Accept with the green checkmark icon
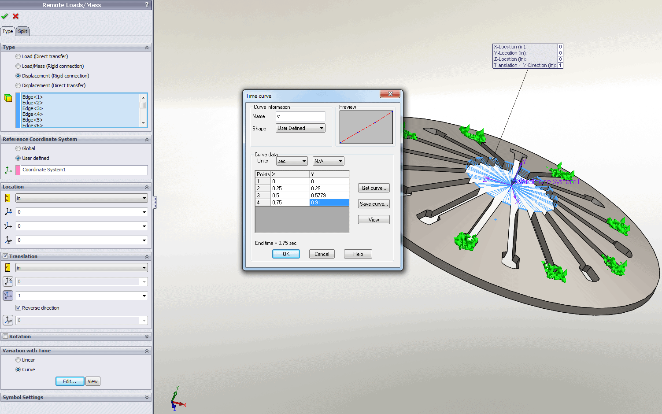Viewport: 662px width, 414px height. (x=4, y=16)
